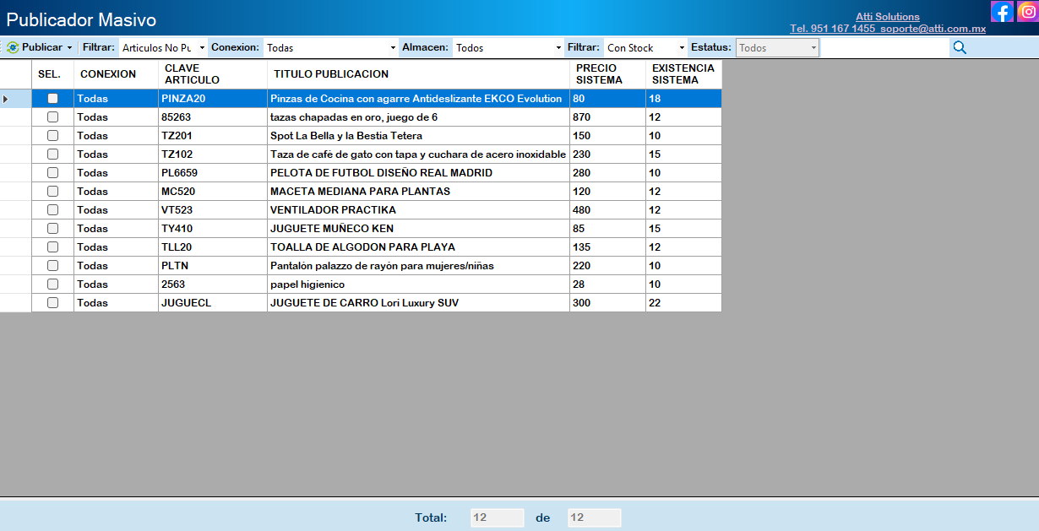Open the Facebook icon link

(1002, 12)
